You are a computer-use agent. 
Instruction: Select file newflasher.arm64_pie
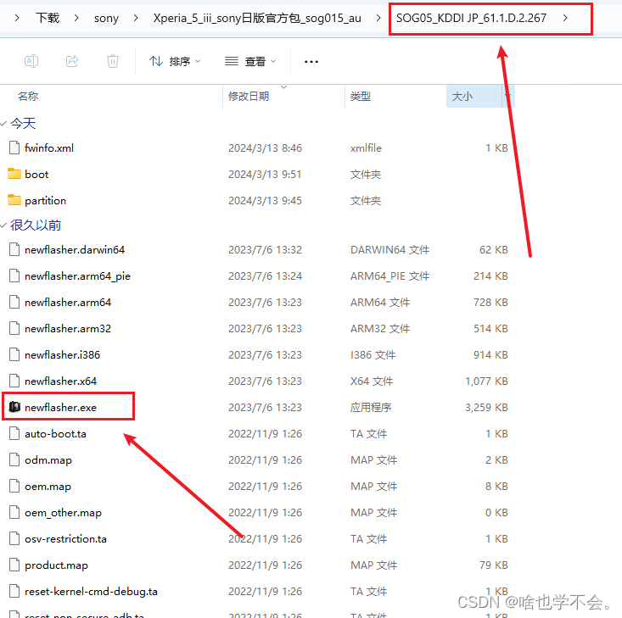pyautogui.click(x=77, y=276)
